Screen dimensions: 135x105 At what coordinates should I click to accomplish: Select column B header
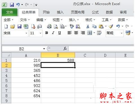pos(58,55)
